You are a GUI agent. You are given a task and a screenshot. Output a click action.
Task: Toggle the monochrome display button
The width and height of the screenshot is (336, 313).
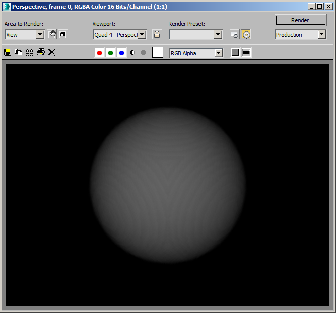click(x=144, y=53)
